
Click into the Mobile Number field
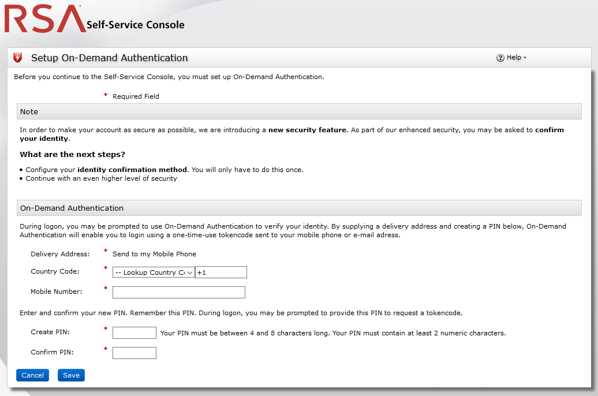coord(179,292)
